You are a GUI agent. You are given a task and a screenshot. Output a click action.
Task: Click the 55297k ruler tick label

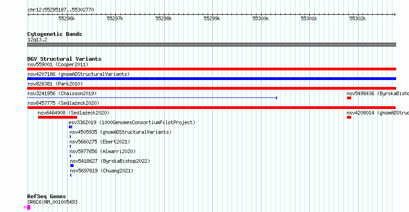pyautogui.click(x=115, y=18)
